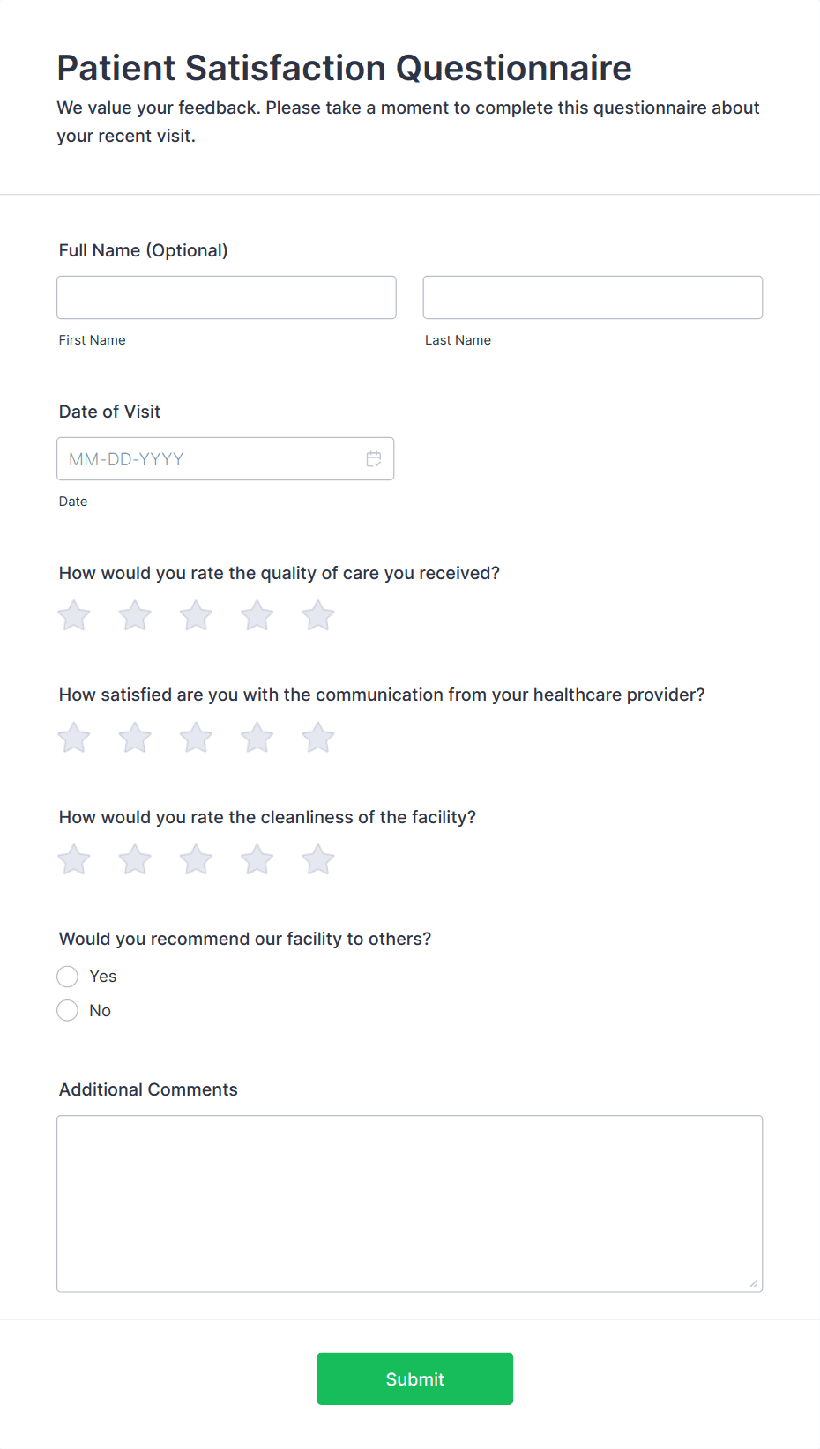Submit the questionnaire
Screen dimensions: 820x1449
pyautogui.click(x=414, y=1378)
